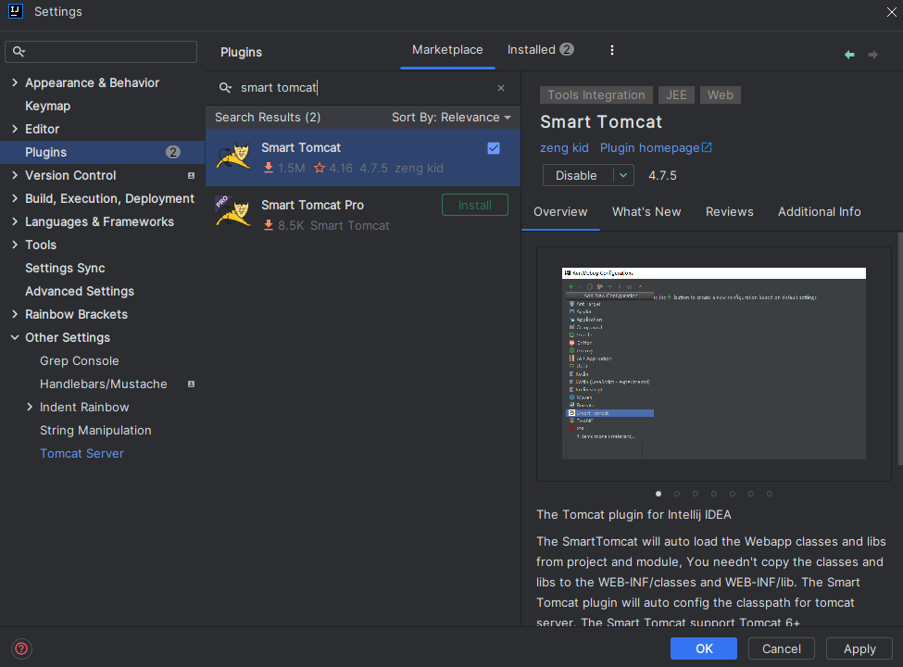Select Keymap in settings tree
This screenshot has width=903, height=667.
click(48, 106)
